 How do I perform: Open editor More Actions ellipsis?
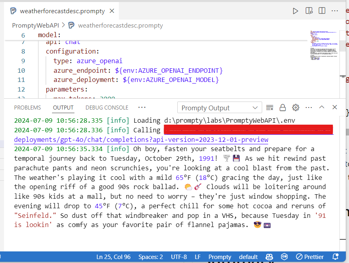coord(335,11)
